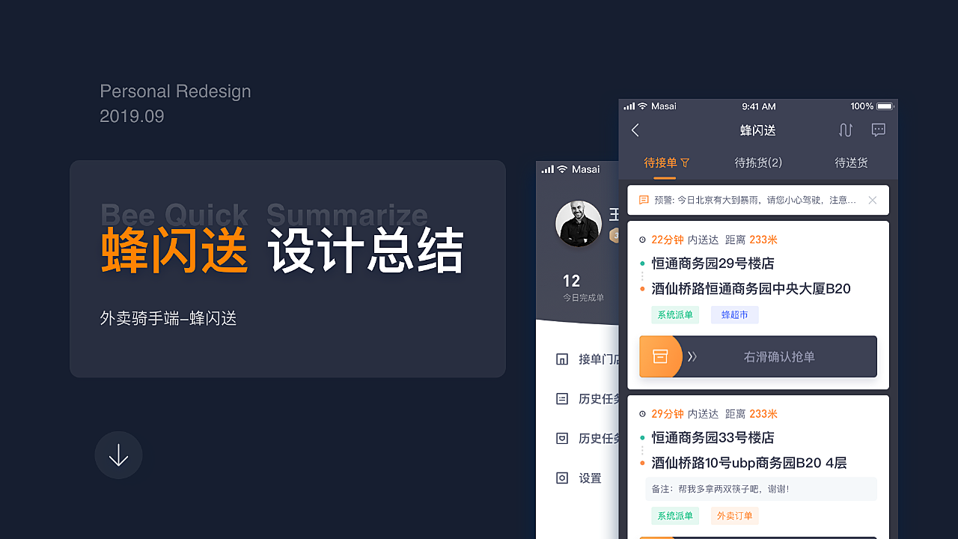Click the 外卖订单 tag on second order

[734, 516]
